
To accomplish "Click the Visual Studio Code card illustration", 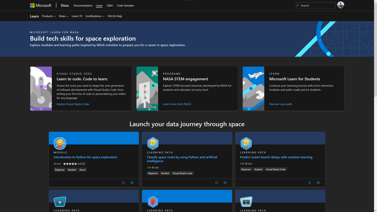I will click(41, 88).
